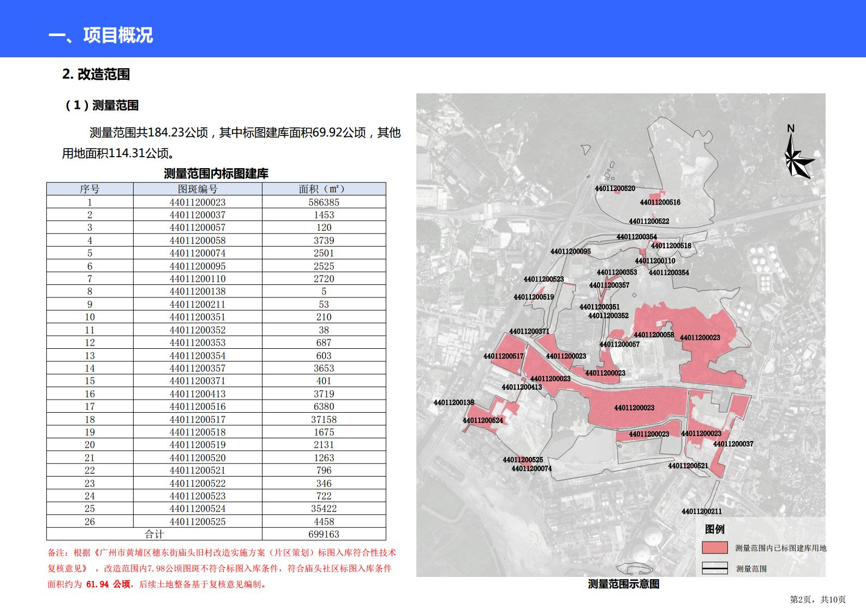Click the 序号 column header
Image resolution: width=866 pixels, height=613 pixels.
coord(89,189)
